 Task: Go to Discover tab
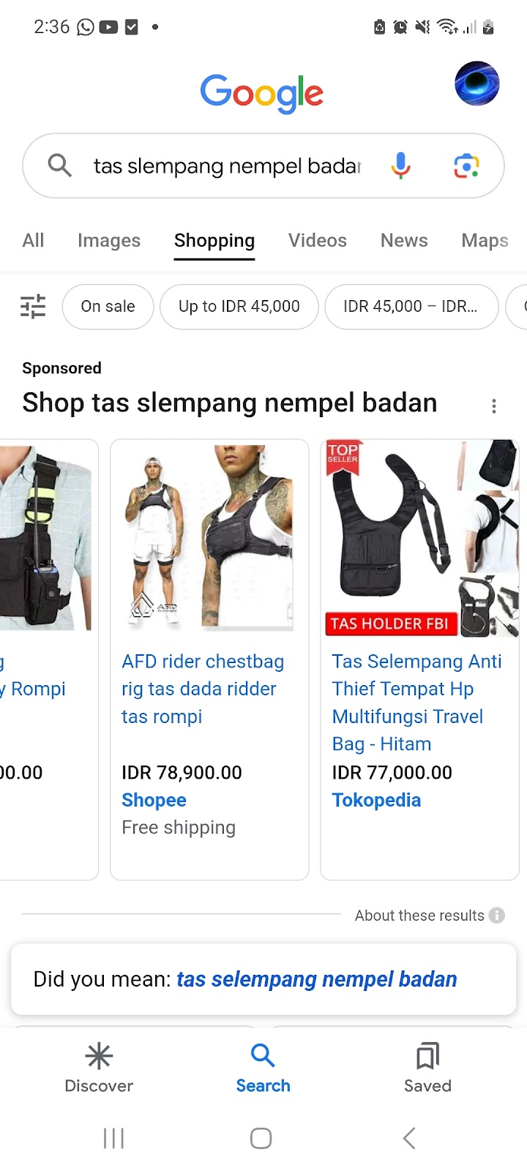99,1069
